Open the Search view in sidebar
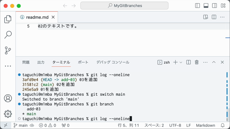 coord(8,35)
